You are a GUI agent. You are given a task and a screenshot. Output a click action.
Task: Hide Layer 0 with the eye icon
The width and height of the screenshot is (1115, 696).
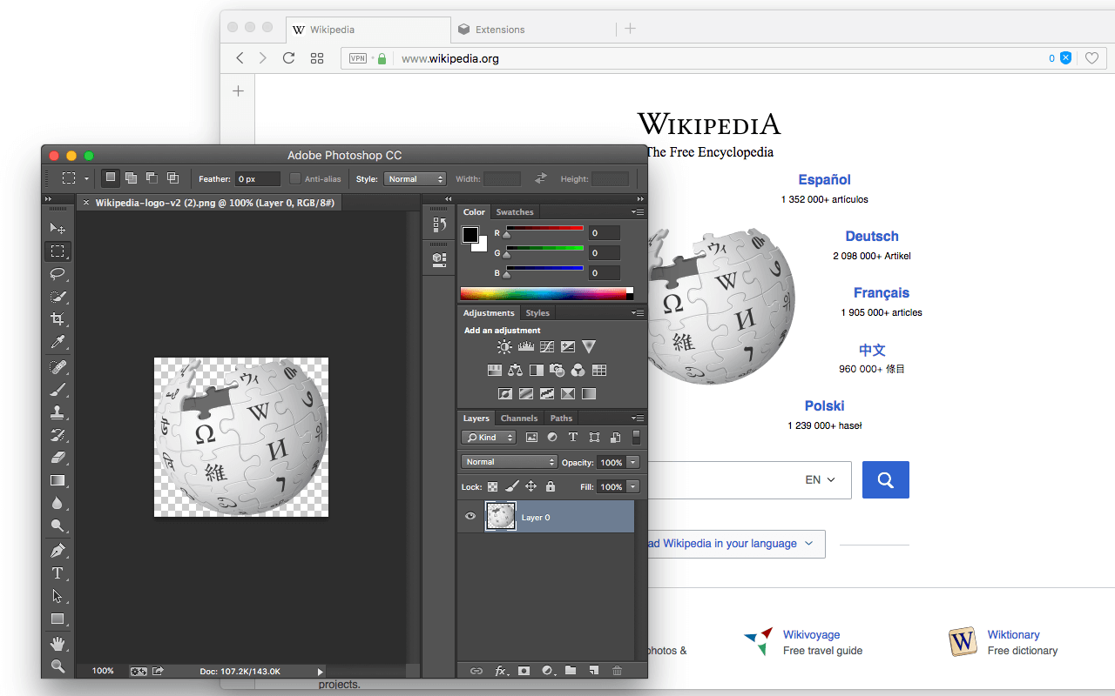click(x=470, y=517)
